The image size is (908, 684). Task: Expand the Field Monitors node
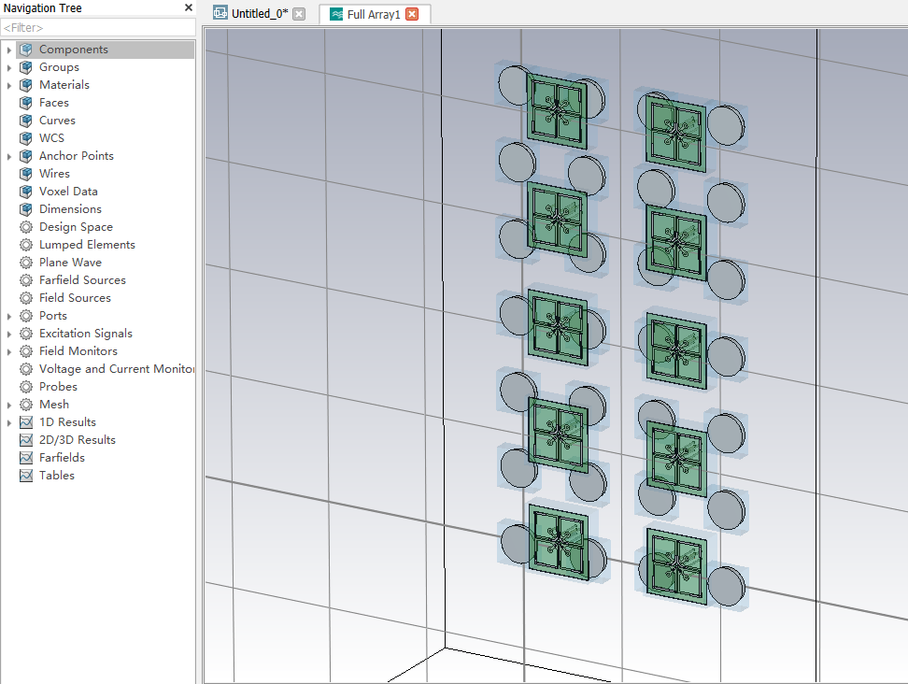coord(9,351)
